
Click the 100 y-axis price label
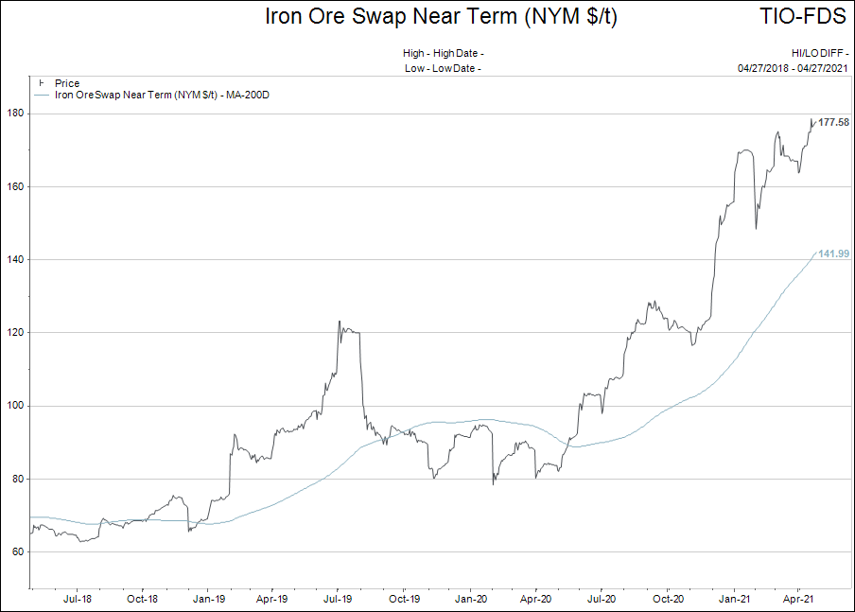[15, 406]
